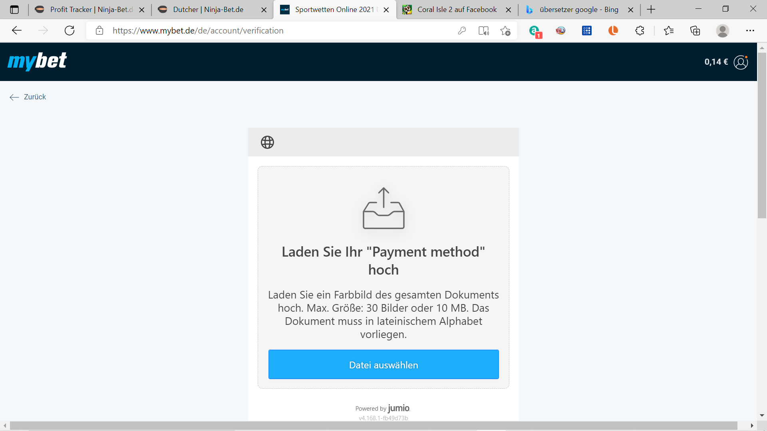Close the Sportwetten Online tab
This screenshot has height=431, width=767.
pyautogui.click(x=386, y=10)
